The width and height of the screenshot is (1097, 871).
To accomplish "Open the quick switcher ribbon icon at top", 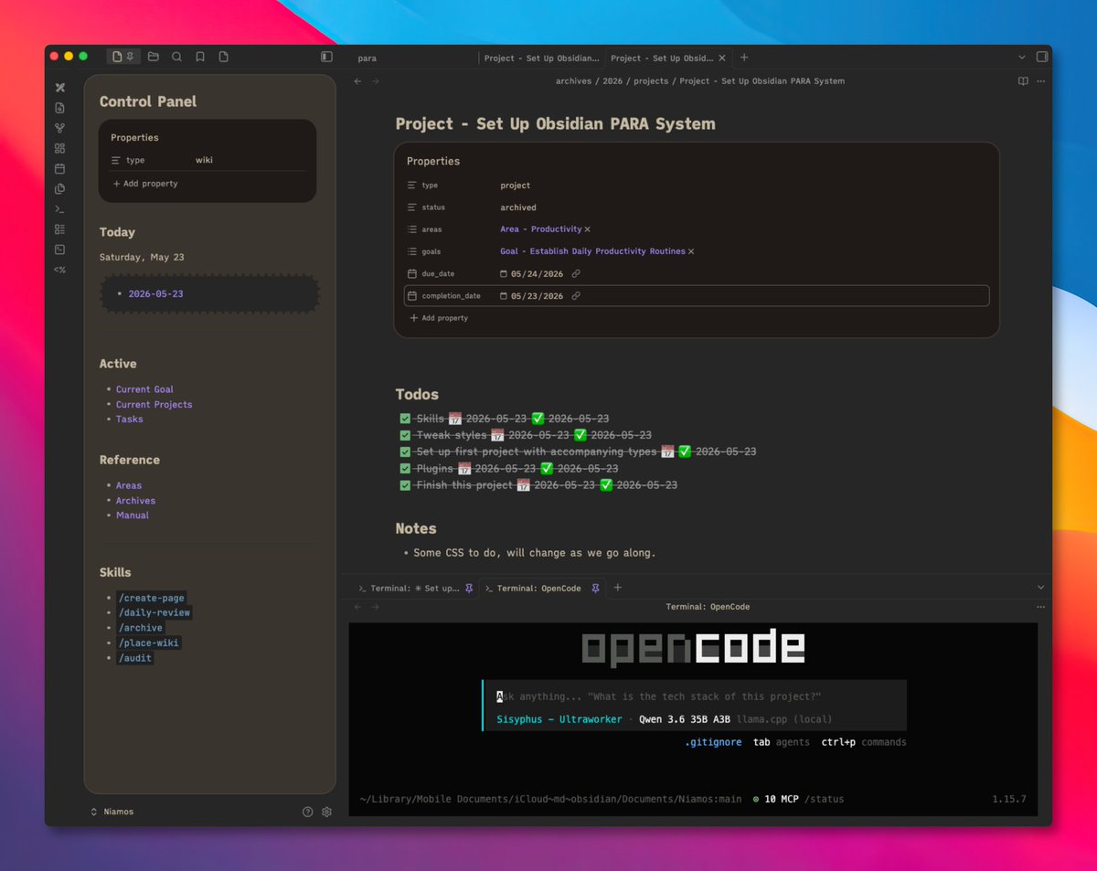I will pyautogui.click(x=59, y=88).
